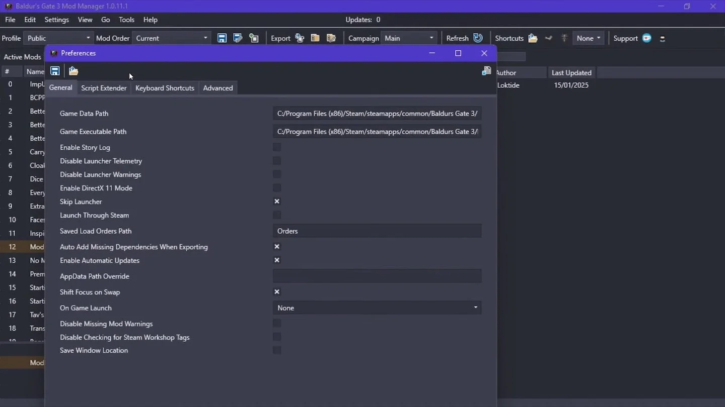Tick the Enable Story Log checkbox
Screen dimensions: 725x407
click(x=277, y=147)
